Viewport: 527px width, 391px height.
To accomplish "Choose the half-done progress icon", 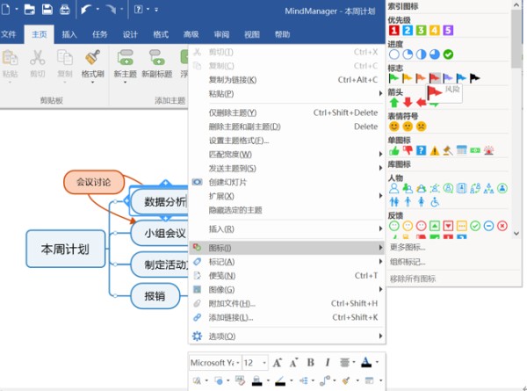I will point(421,54).
